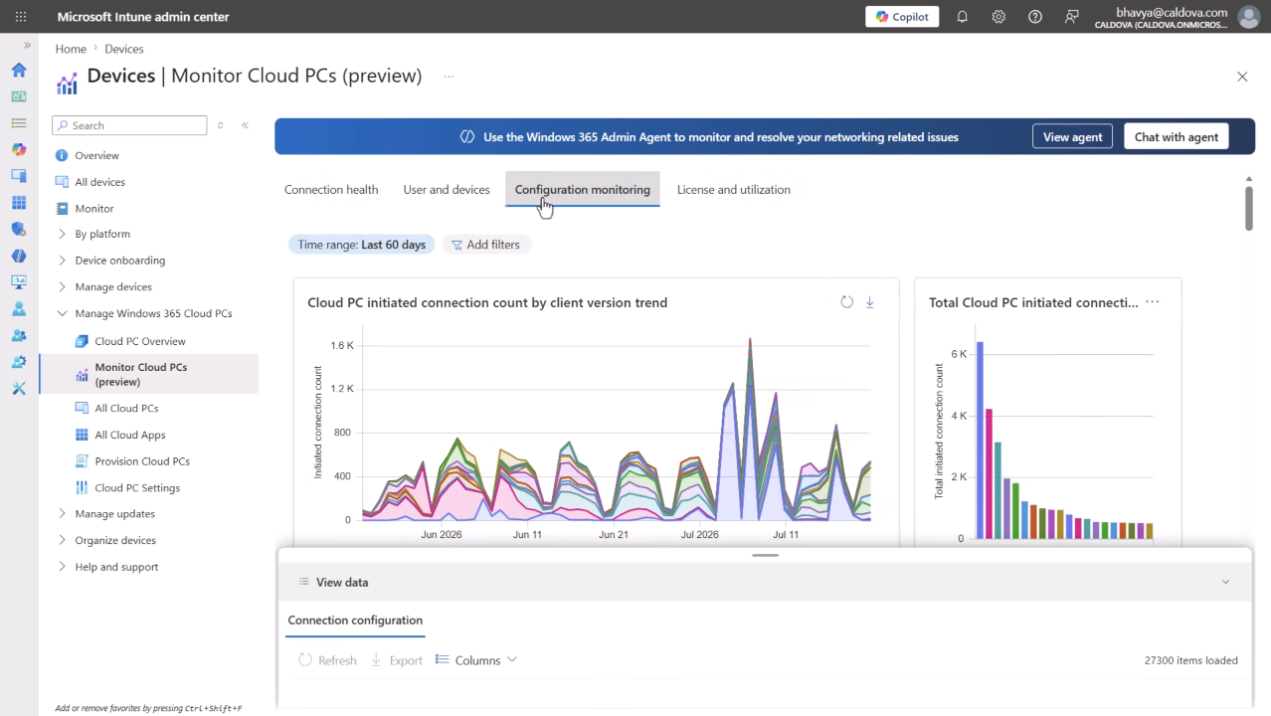This screenshot has height=716, width=1271.
Task: Select Configuration monitoring tab
Action: click(x=583, y=190)
